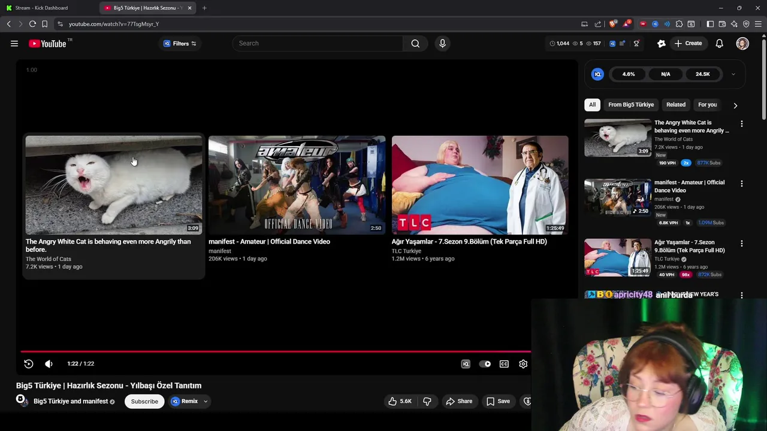Play Ağır Yaşamlar end-screen video
This screenshot has height=431, width=767.
coord(480,185)
